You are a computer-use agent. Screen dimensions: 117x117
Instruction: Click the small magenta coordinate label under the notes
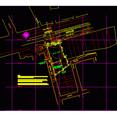coord(20,87)
